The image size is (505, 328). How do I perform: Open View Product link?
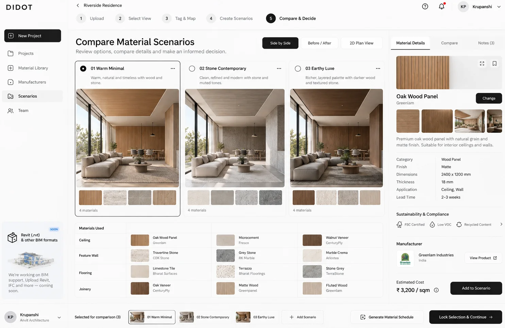pos(483,258)
